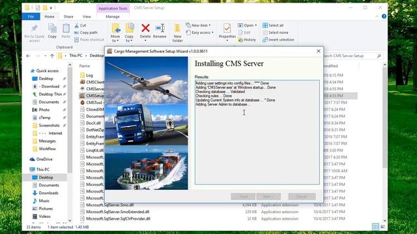Select zTemp in navigation pane
The width and height of the screenshot is (417, 234).
coord(44,118)
